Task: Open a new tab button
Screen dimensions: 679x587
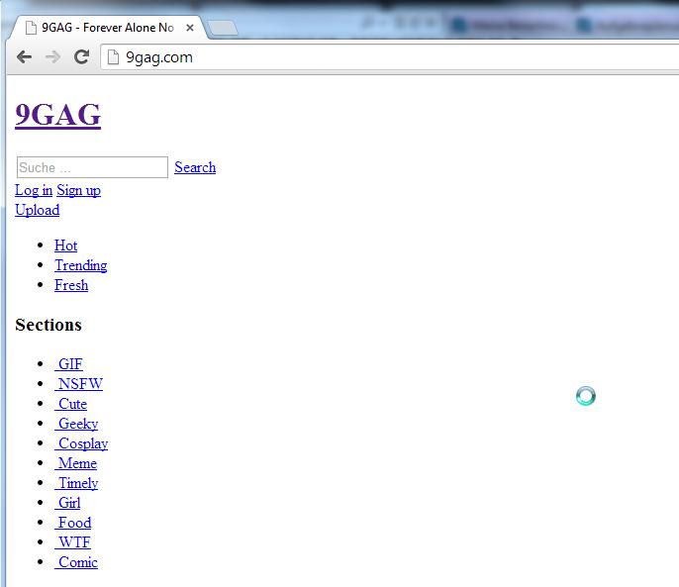Action: 223,28
